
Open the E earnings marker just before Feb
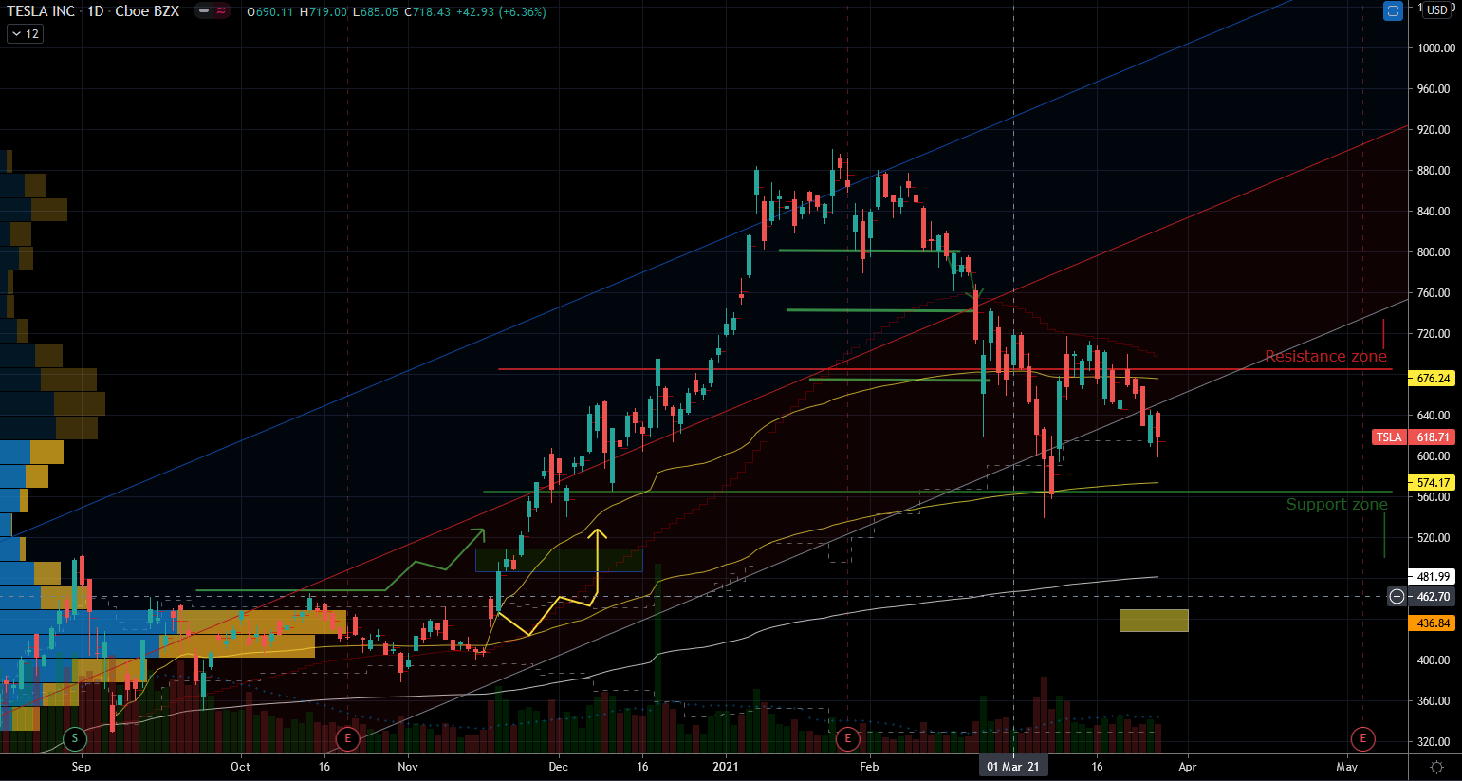847,738
